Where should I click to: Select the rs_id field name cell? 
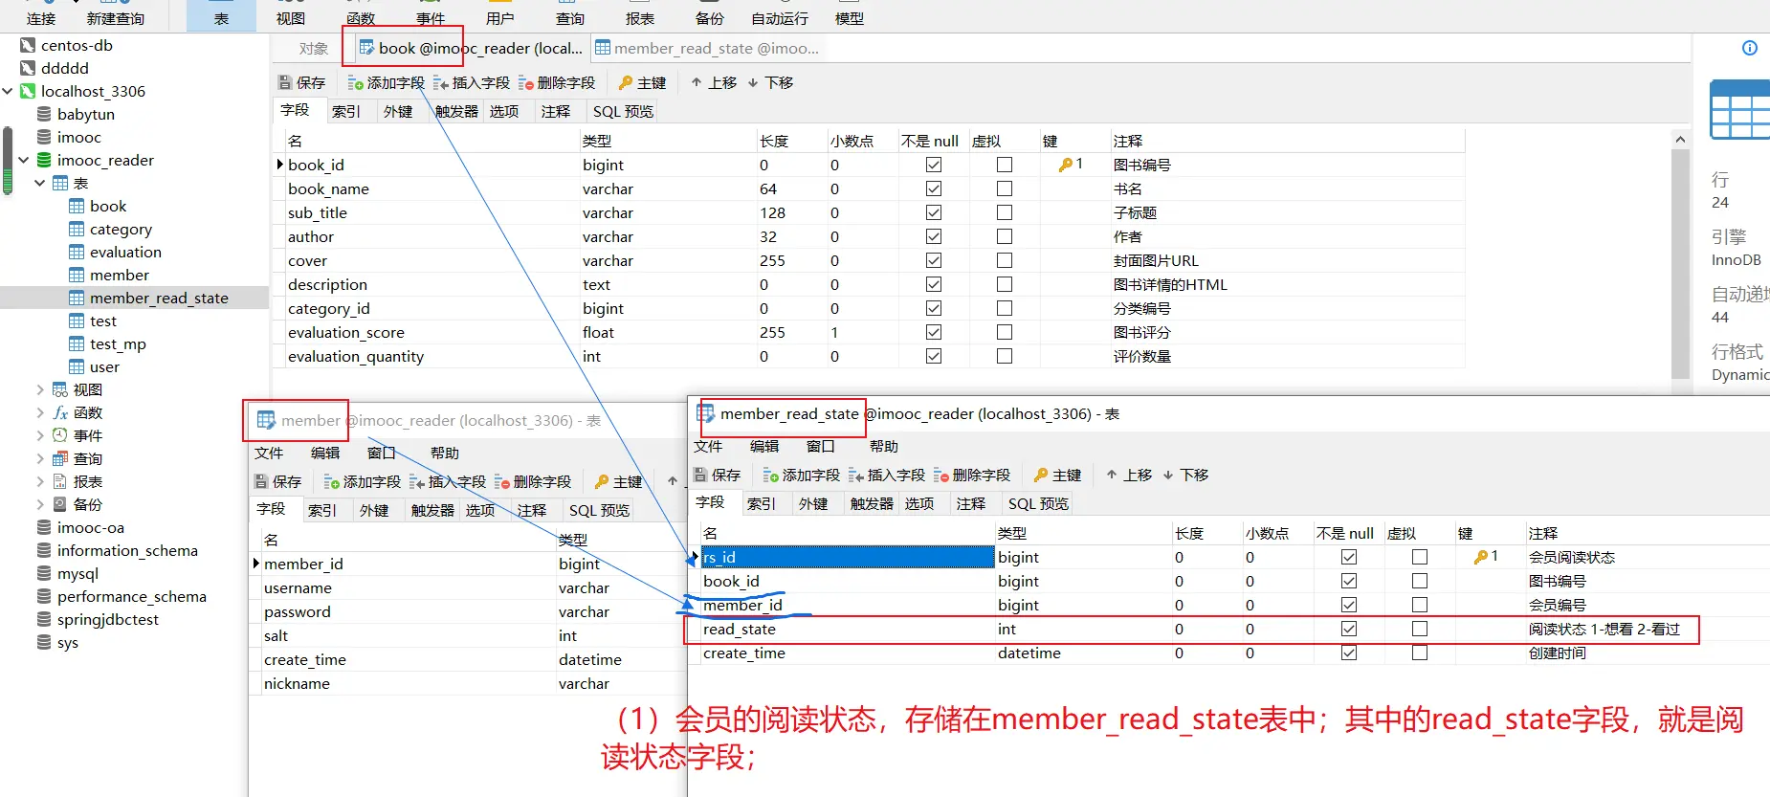click(848, 557)
